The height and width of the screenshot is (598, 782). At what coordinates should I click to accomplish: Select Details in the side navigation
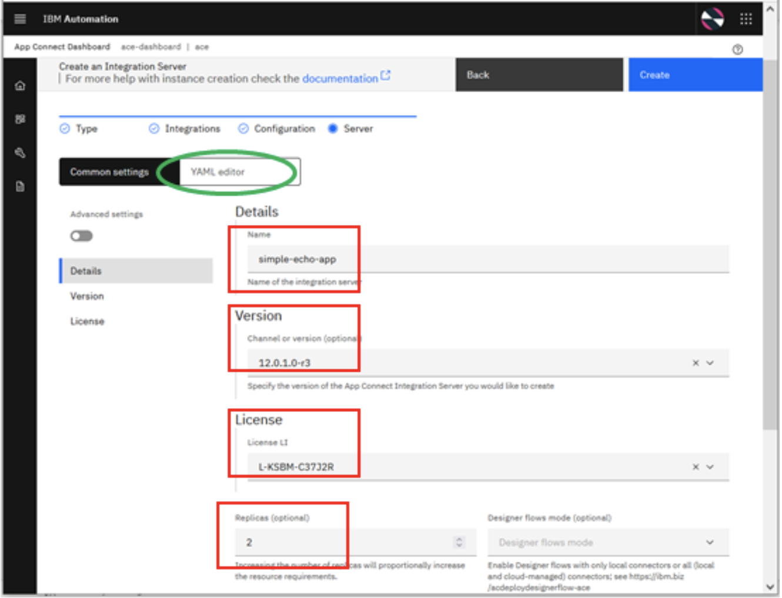click(x=136, y=271)
